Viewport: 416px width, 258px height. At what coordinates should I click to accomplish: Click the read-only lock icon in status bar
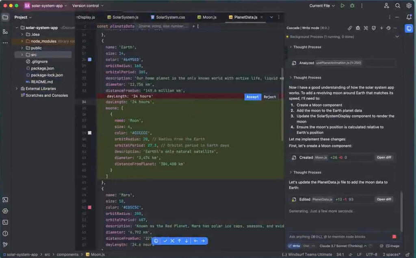point(407,255)
